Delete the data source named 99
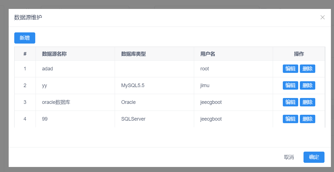 (x=307, y=119)
